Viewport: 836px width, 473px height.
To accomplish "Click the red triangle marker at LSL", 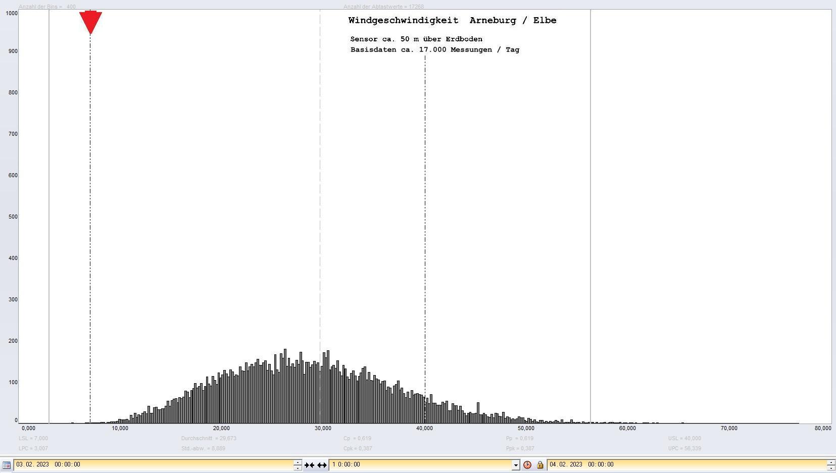I will pyautogui.click(x=90, y=22).
